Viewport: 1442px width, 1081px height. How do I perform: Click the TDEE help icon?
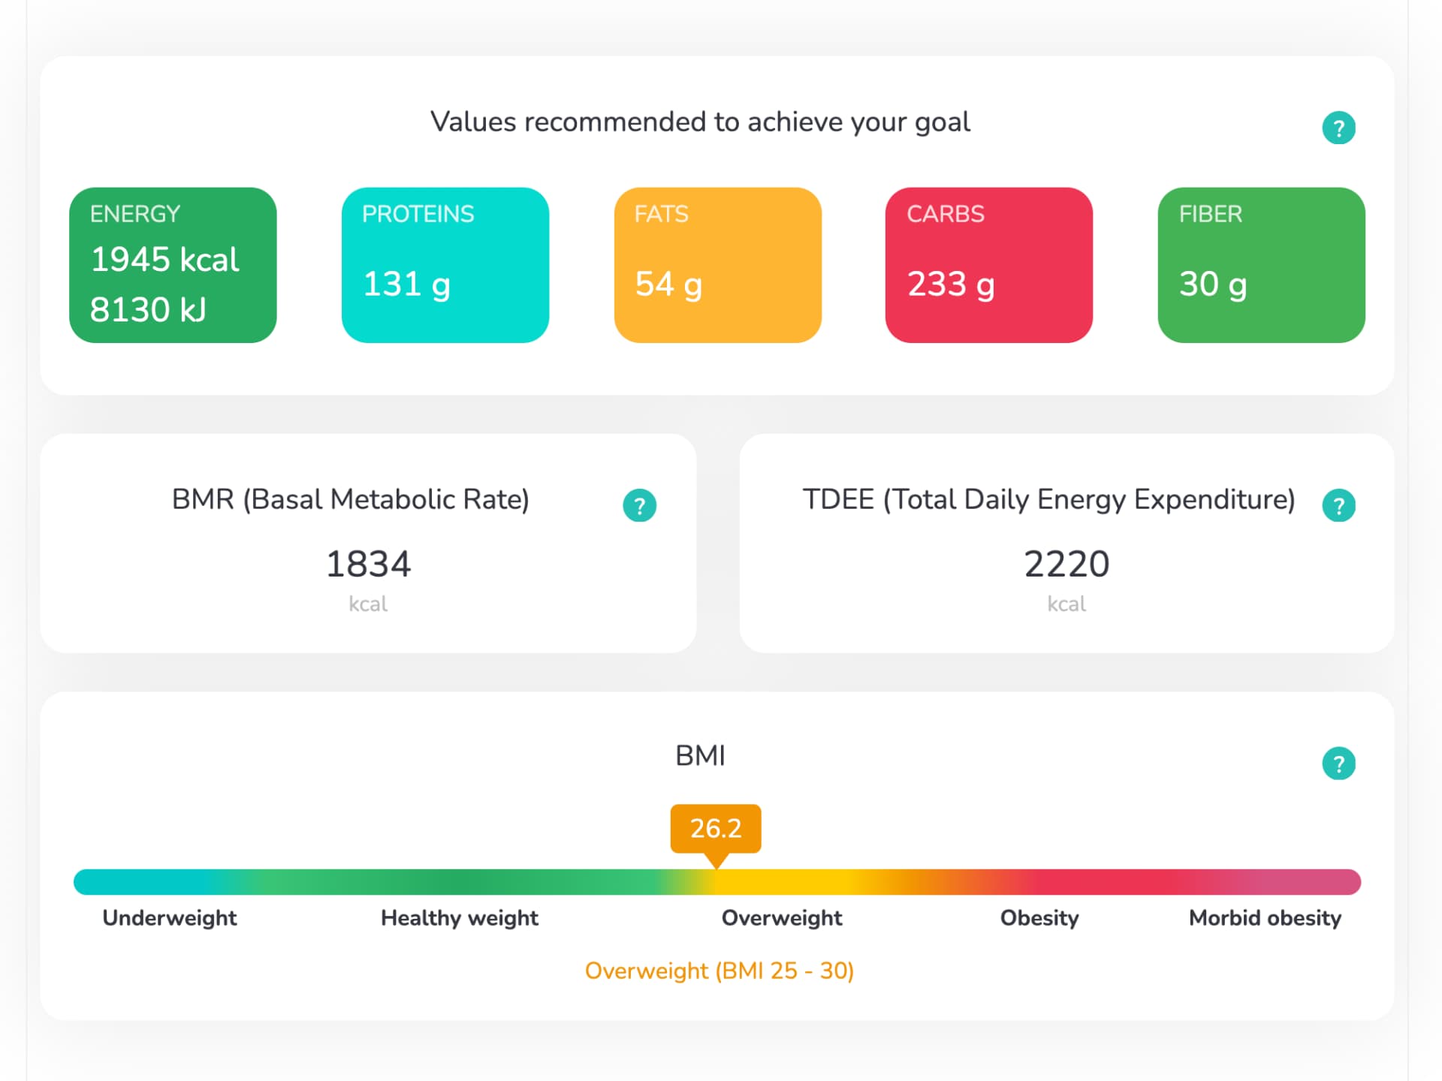(1340, 506)
